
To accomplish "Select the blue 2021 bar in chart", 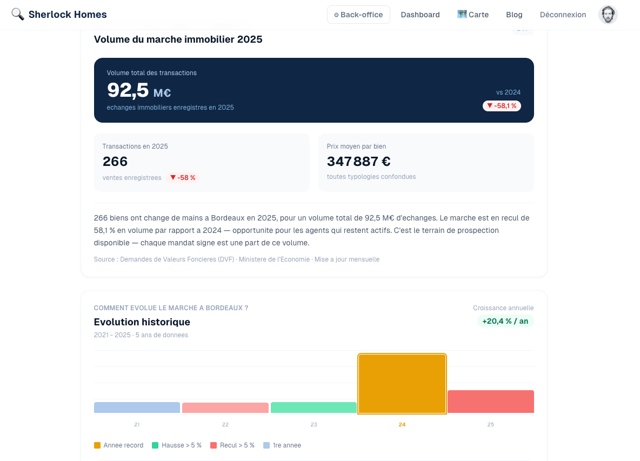I will (137, 407).
